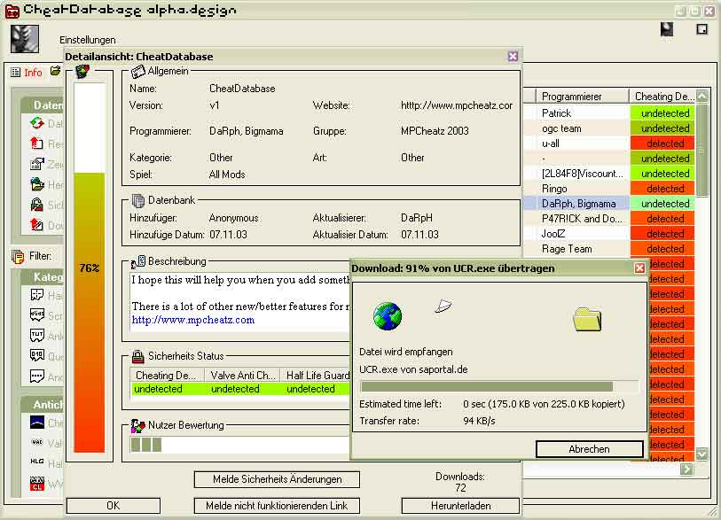Click the folder icon beside the Info tab

pyautogui.click(x=55, y=72)
